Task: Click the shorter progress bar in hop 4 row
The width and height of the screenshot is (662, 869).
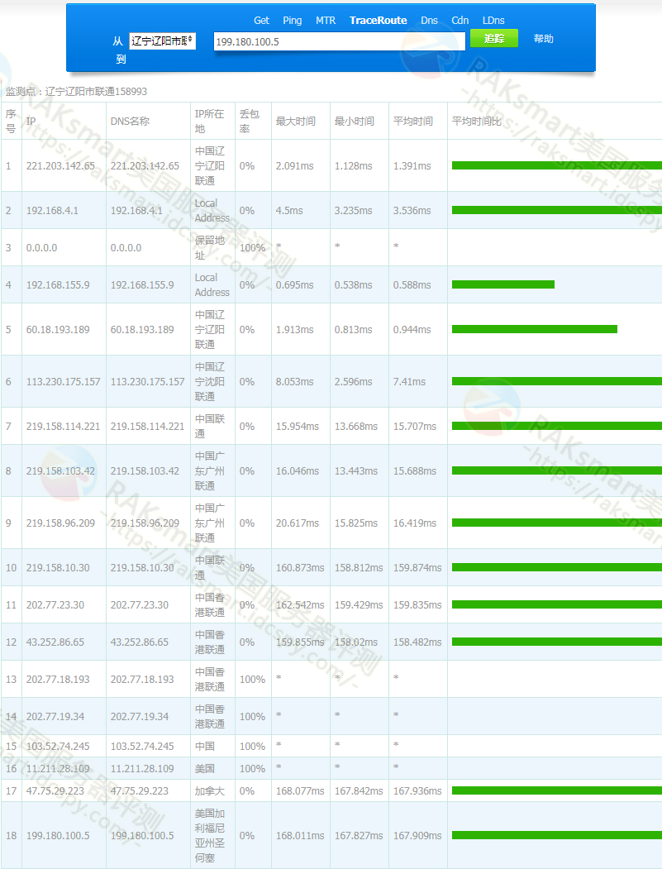Action: (503, 284)
